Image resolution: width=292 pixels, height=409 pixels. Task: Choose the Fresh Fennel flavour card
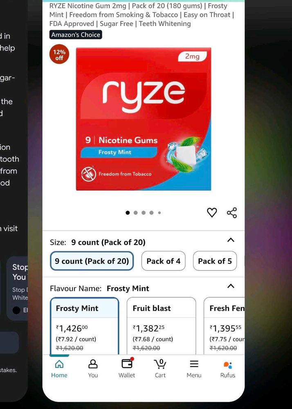tap(224, 326)
